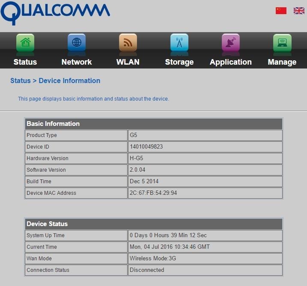Select the orange WLAN signal icon

coord(128,43)
